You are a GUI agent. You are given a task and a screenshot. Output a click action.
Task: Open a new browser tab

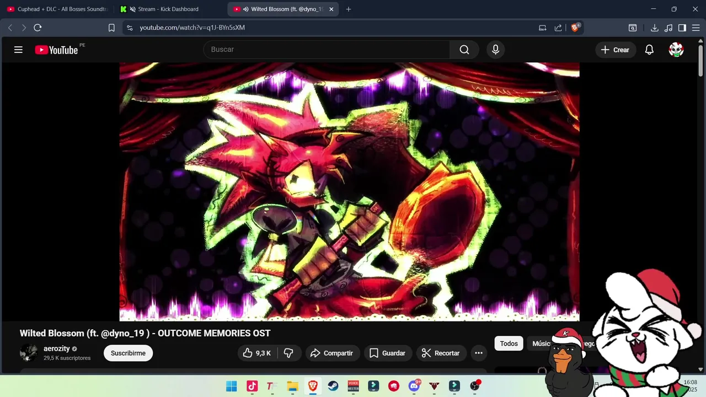coord(348,9)
